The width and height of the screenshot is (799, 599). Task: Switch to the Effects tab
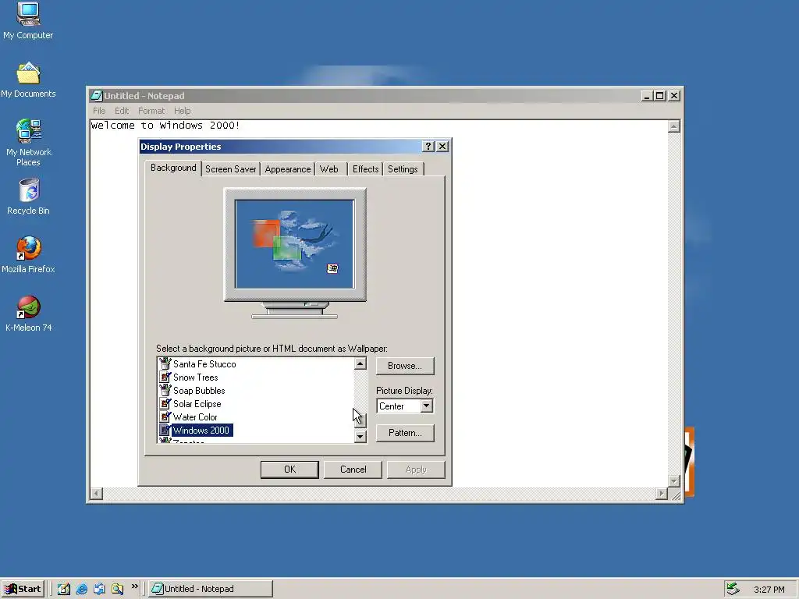click(x=365, y=169)
